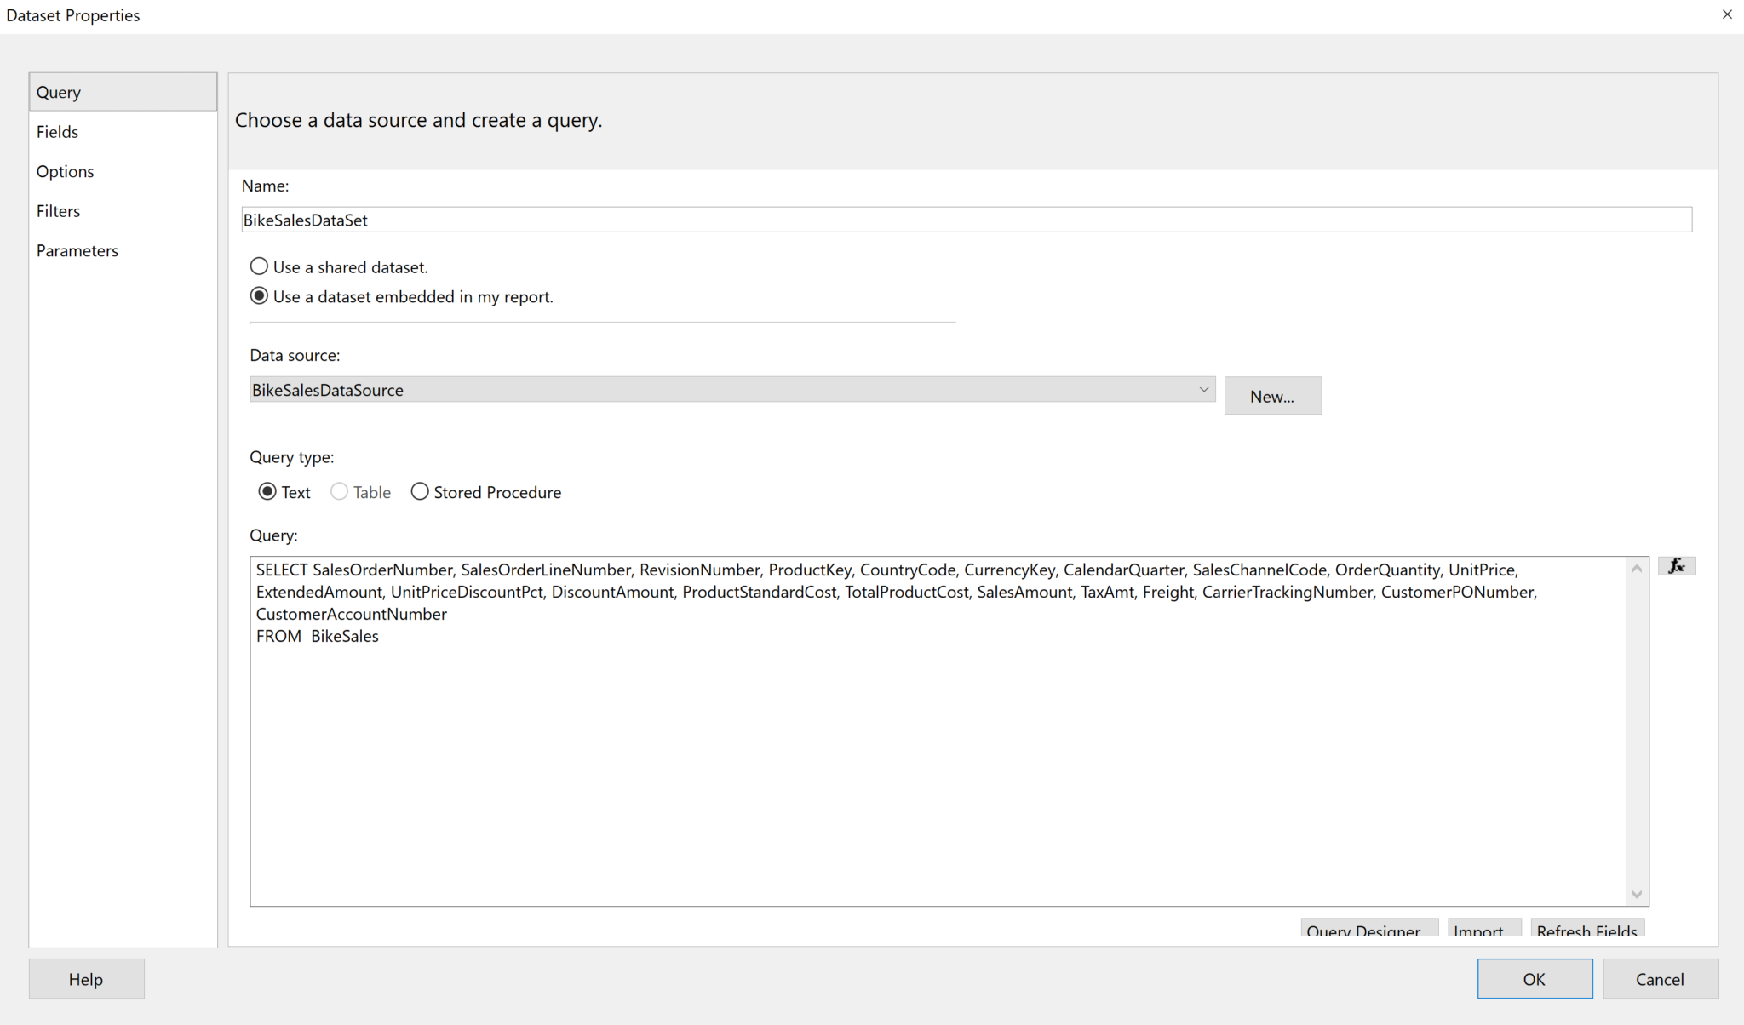
Task: Open the Data source dropdown
Action: point(1203,389)
